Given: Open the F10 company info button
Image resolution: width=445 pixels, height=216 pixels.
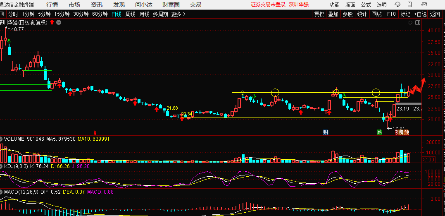Looking at the screenshot, I should [391, 14].
